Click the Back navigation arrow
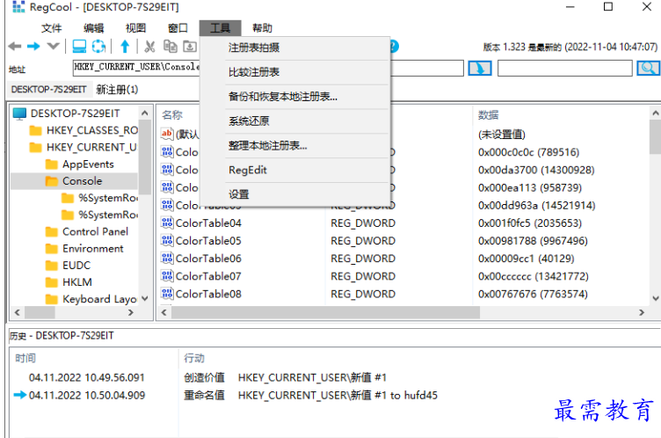The height and width of the screenshot is (438, 661). (15, 47)
